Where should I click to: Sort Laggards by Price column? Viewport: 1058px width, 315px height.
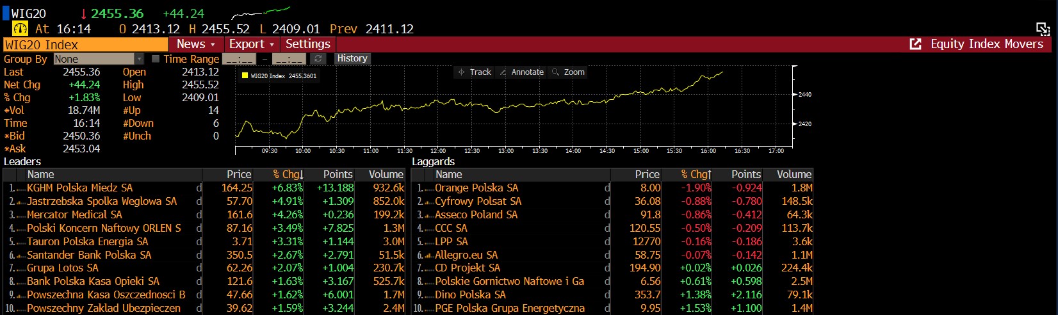click(x=636, y=174)
